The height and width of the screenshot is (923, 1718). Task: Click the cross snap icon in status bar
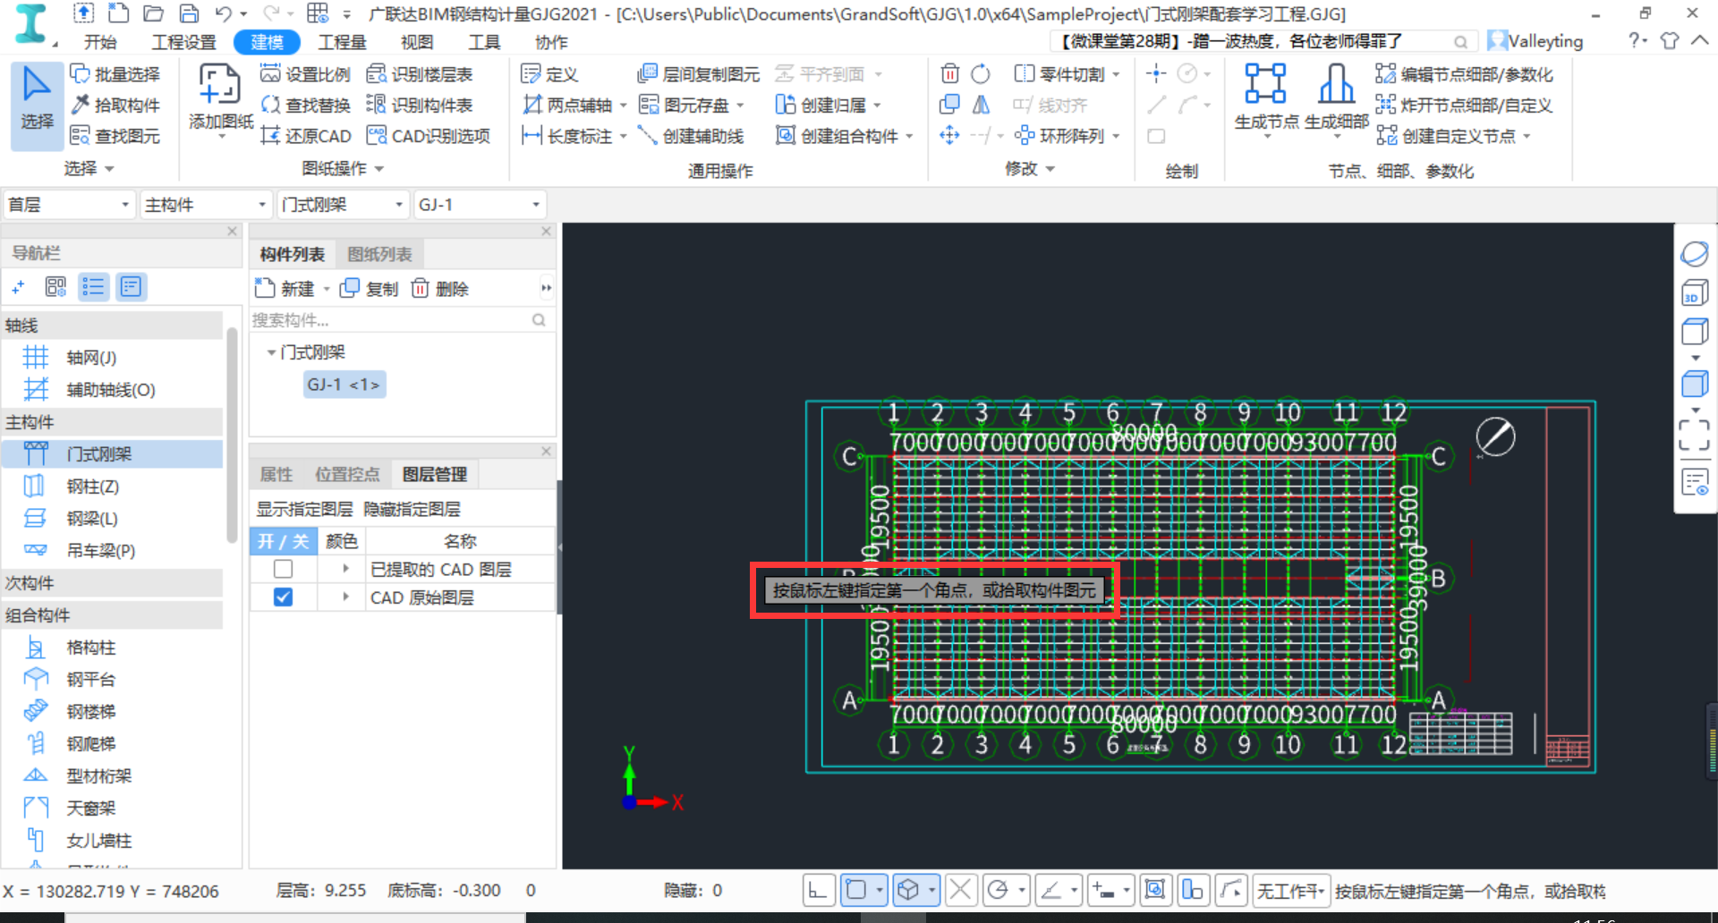pos(960,890)
